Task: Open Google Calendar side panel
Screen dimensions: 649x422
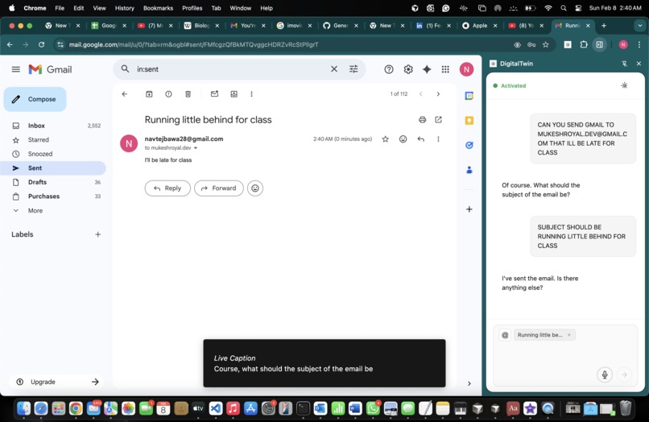Action: point(469,96)
